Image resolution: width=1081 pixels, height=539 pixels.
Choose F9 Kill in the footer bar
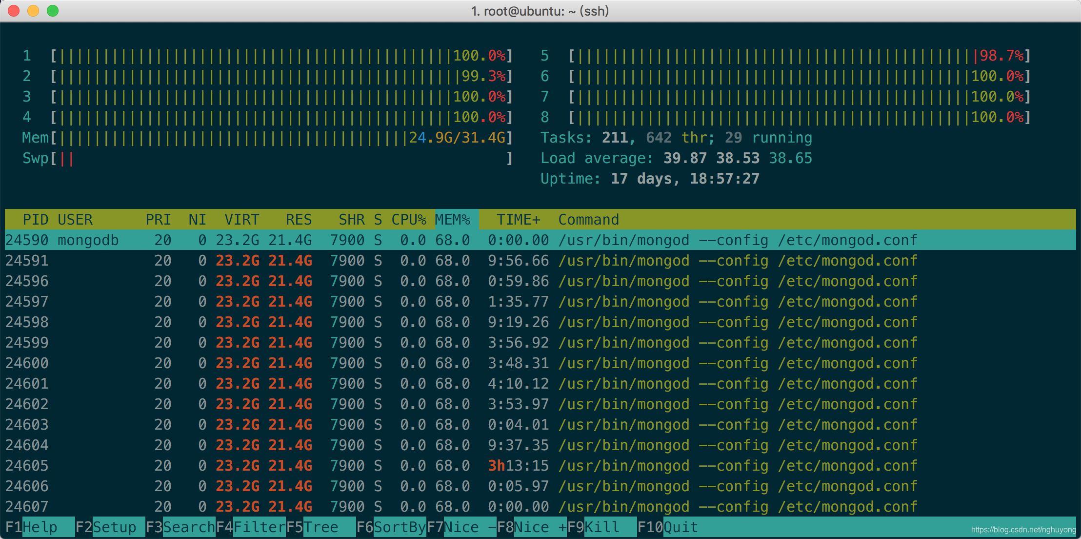coord(601,527)
